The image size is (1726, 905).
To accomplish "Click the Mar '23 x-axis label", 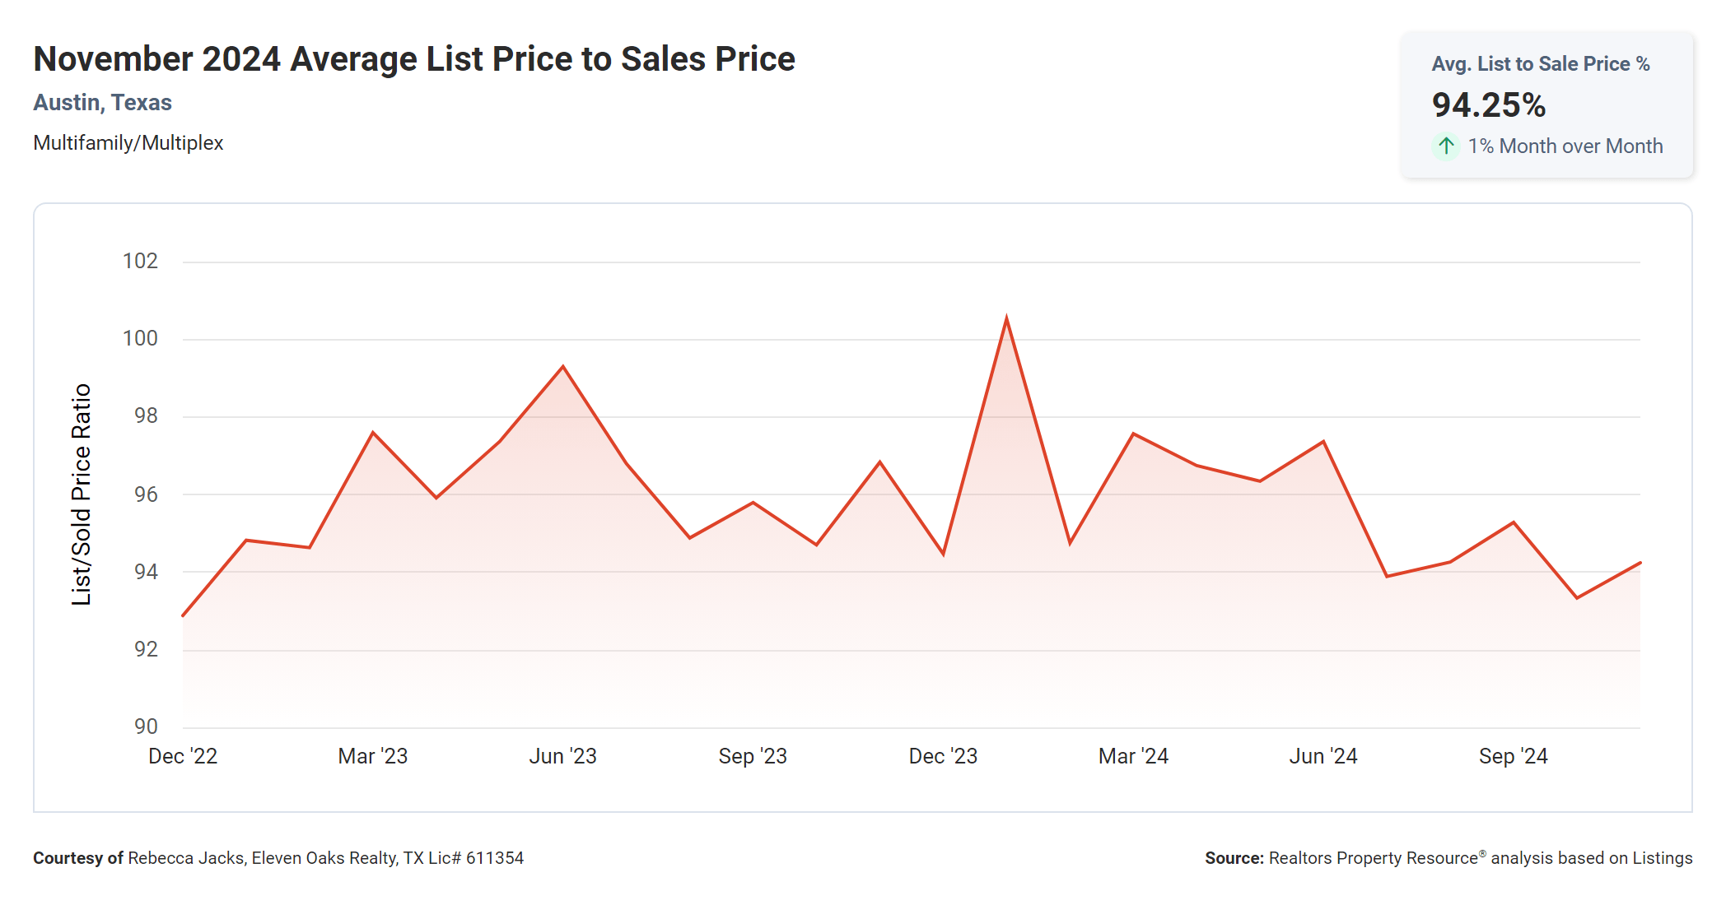I will pos(372,756).
